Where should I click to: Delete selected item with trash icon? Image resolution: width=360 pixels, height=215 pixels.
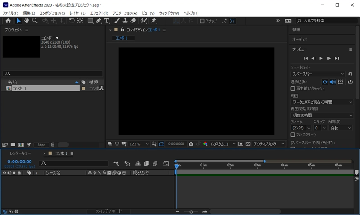[x=53, y=144]
